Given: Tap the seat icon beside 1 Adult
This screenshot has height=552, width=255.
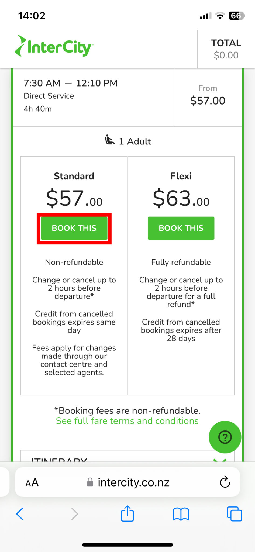Looking at the screenshot, I should [x=110, y=140].
